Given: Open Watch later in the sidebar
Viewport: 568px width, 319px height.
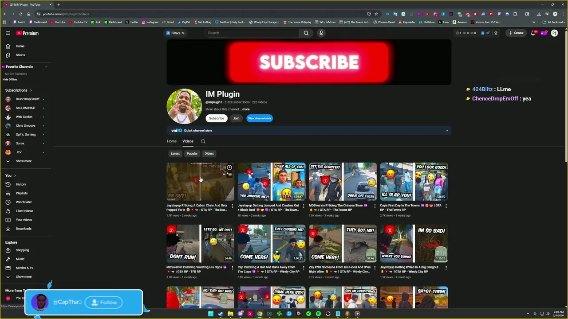Looking at the screenshot, I should 24,202.
